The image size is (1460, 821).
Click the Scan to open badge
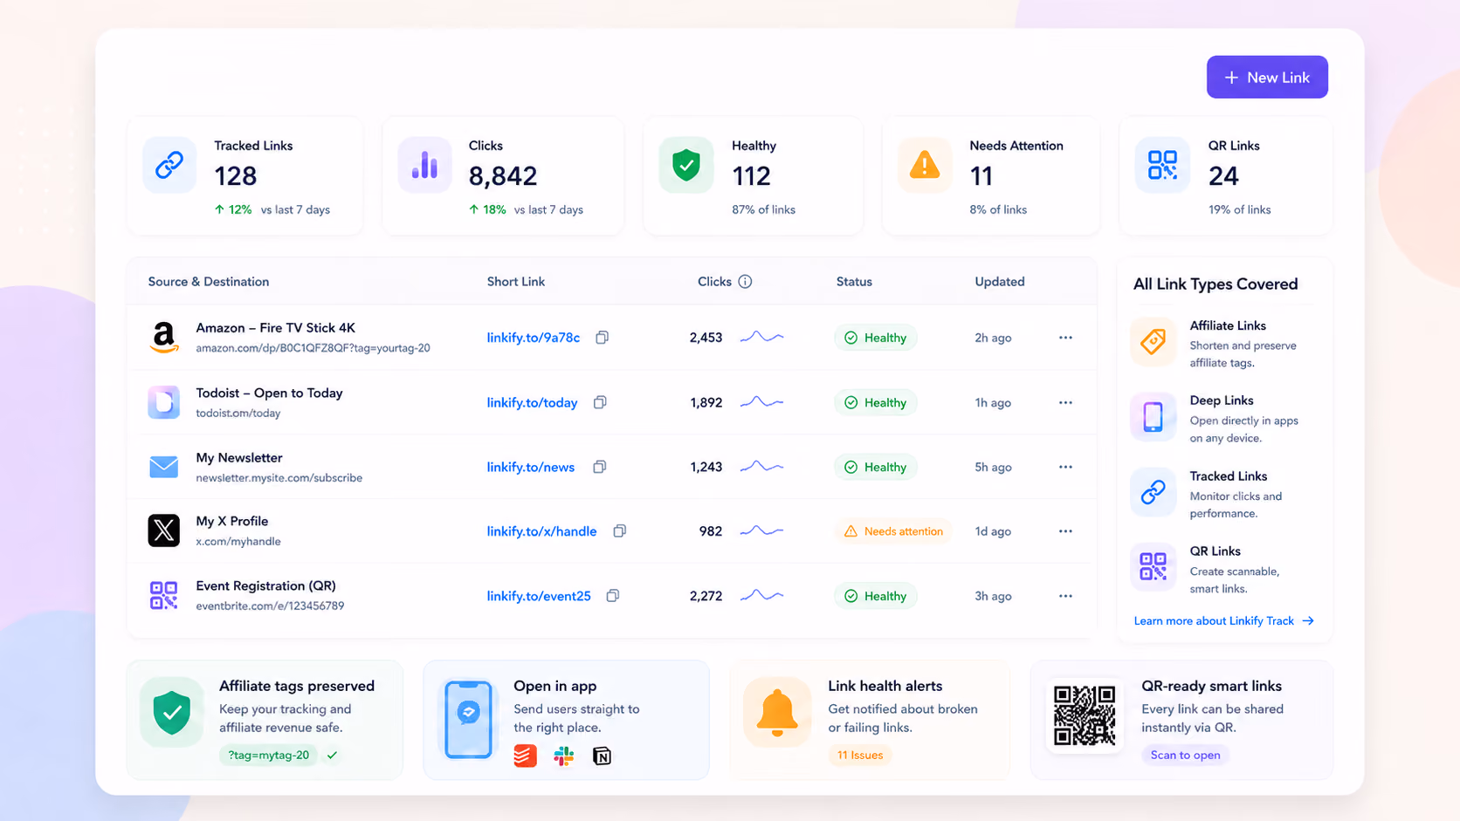tap(1185, 756)
